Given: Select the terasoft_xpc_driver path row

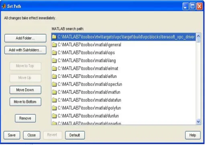Looking at the screenshot, I should pyautogui.click(x=123, y=37).
